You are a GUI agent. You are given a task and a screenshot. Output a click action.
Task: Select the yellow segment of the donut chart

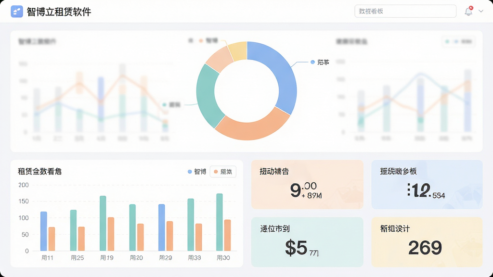238,51
